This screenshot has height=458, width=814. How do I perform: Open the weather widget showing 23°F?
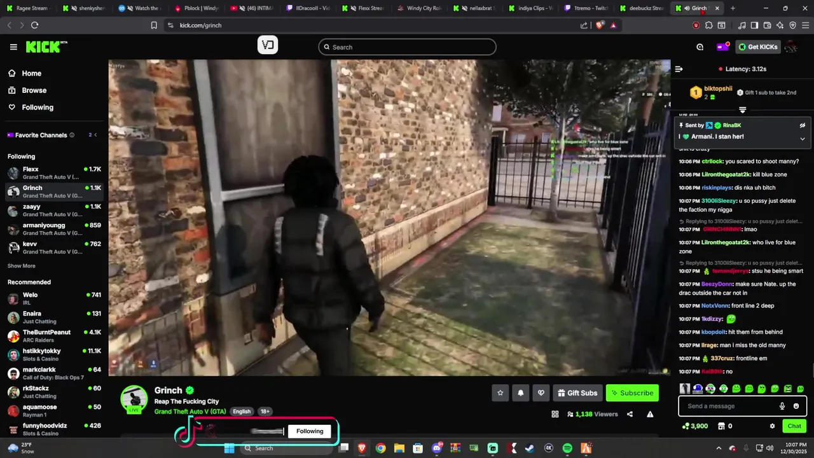coord(22,448)
